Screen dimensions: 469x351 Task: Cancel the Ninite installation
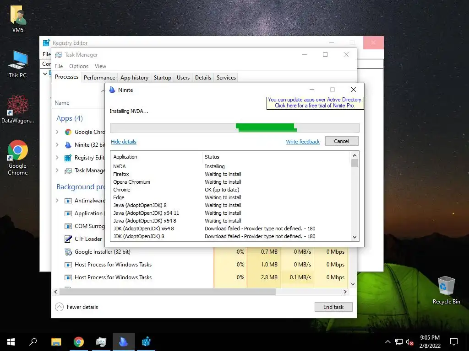[x=341, y=141]
